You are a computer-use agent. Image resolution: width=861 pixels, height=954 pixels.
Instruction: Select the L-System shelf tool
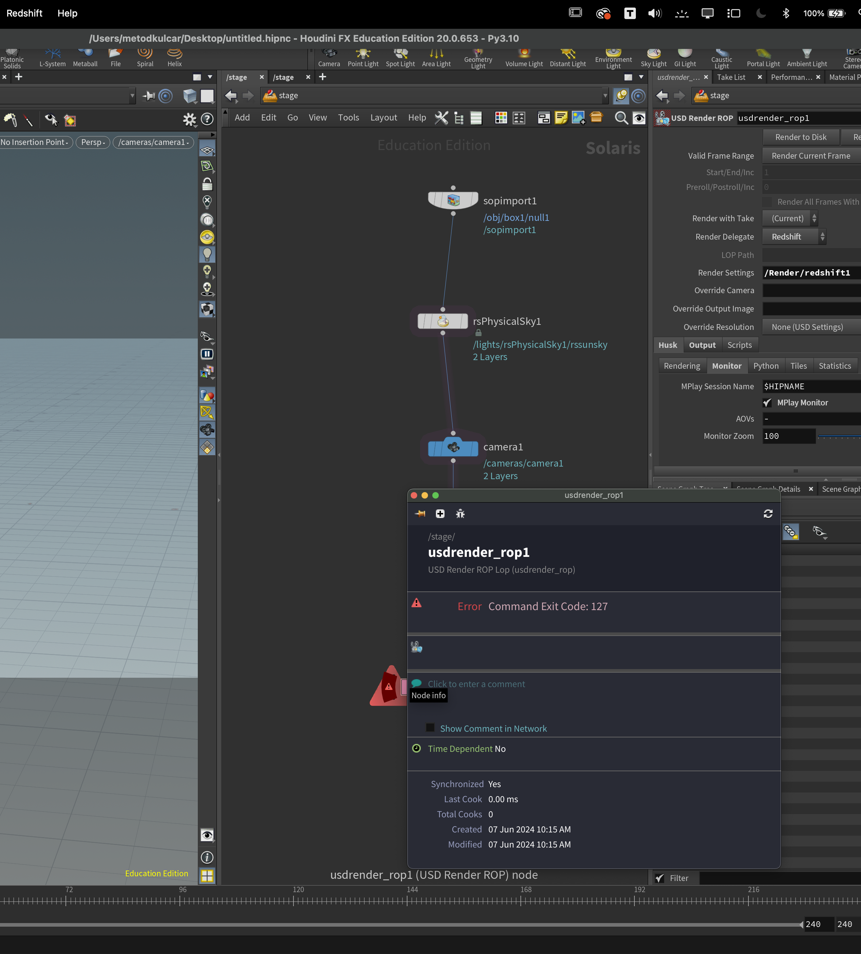[53, 57]
